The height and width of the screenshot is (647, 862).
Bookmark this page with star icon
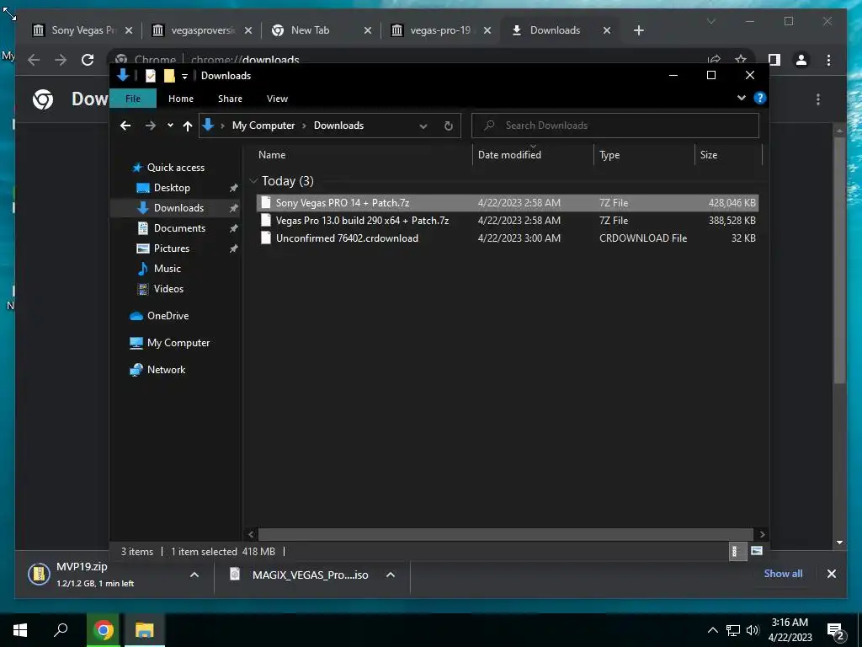(x=741, y=60)
